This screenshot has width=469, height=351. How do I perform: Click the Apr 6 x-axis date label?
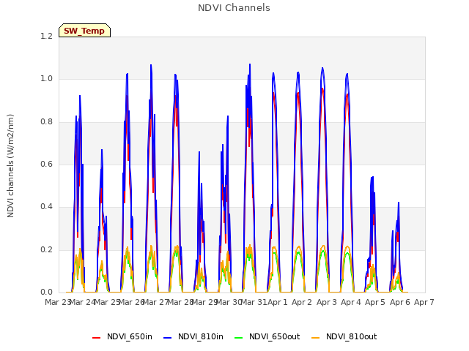(x=399, y=302)
